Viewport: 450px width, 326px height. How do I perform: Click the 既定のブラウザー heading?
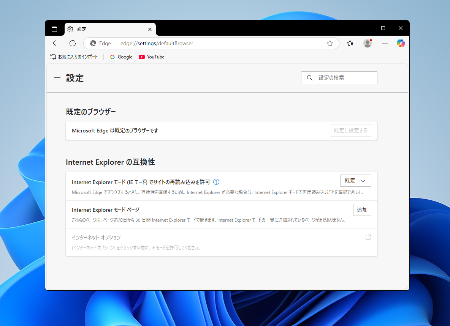coord(91,112)
